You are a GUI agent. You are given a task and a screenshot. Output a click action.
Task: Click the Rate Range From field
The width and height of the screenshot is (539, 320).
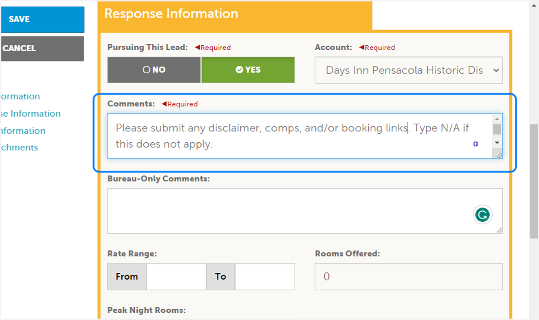click(176, 276)
